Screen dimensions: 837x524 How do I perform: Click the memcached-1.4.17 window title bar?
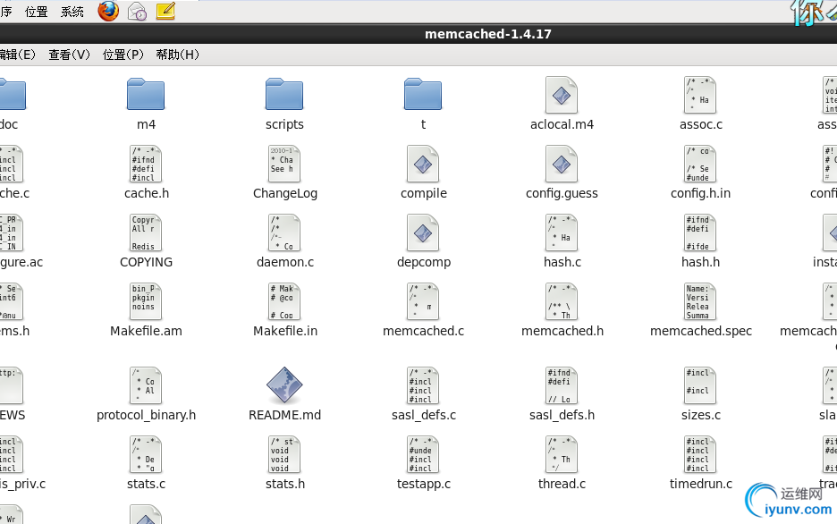[418, 34]
